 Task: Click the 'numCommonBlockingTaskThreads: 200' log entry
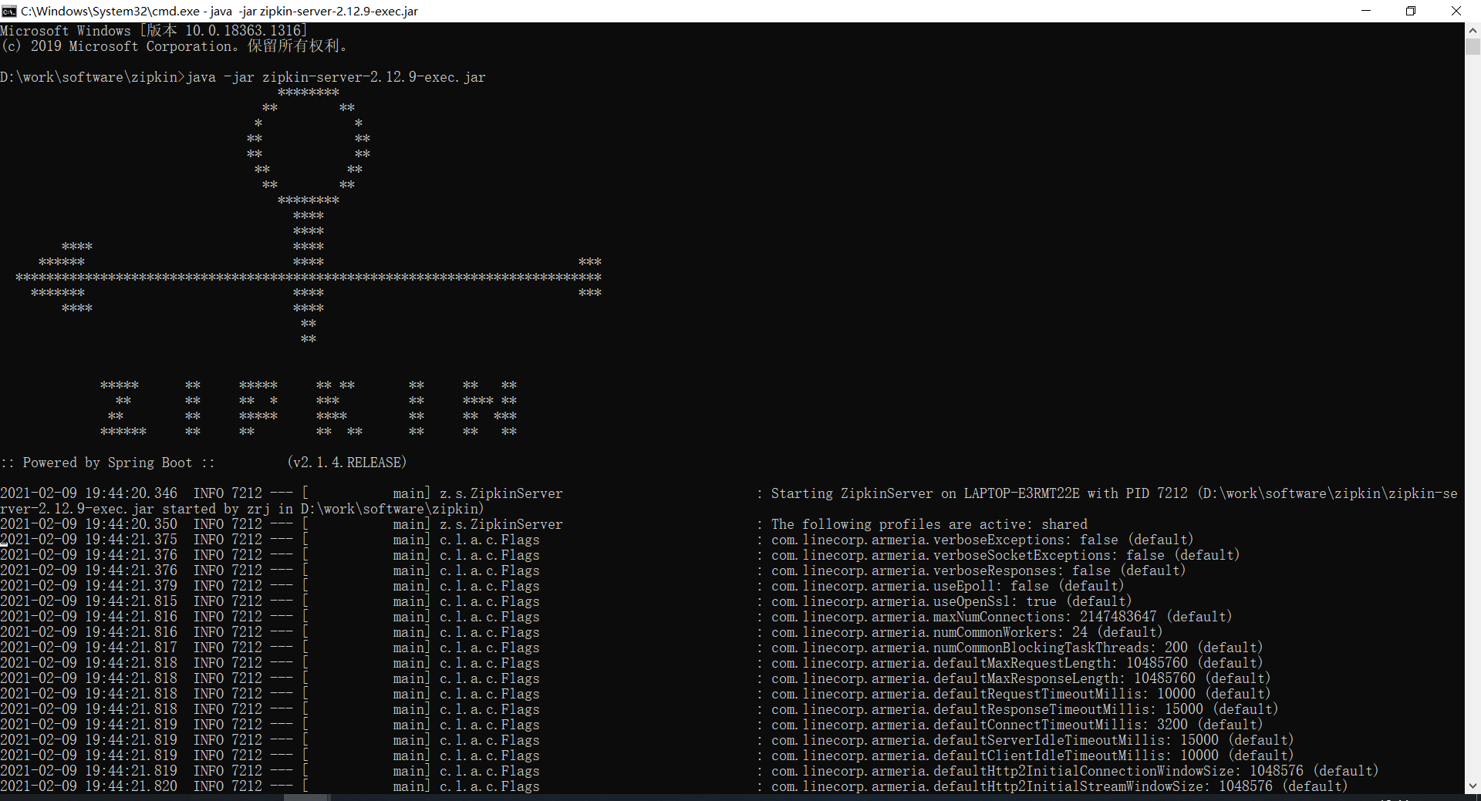[1017, 648]
